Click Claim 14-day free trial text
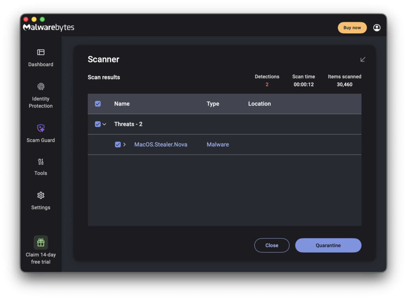This screenshot has height=299, width=407. tap(41, 259)
